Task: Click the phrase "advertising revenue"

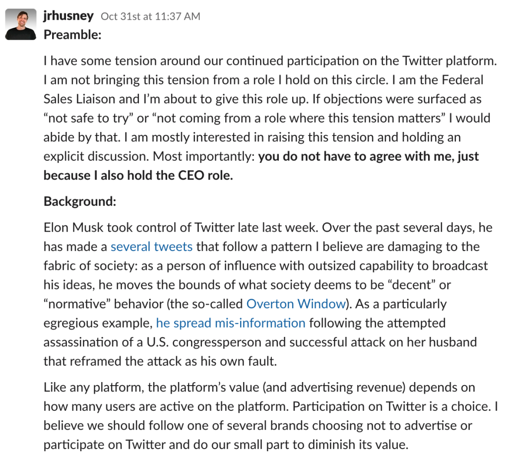Action: coord(346,387)
